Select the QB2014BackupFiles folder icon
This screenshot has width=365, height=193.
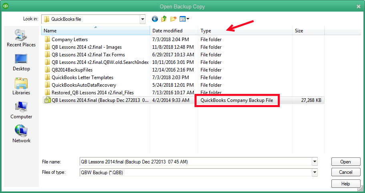47,70
